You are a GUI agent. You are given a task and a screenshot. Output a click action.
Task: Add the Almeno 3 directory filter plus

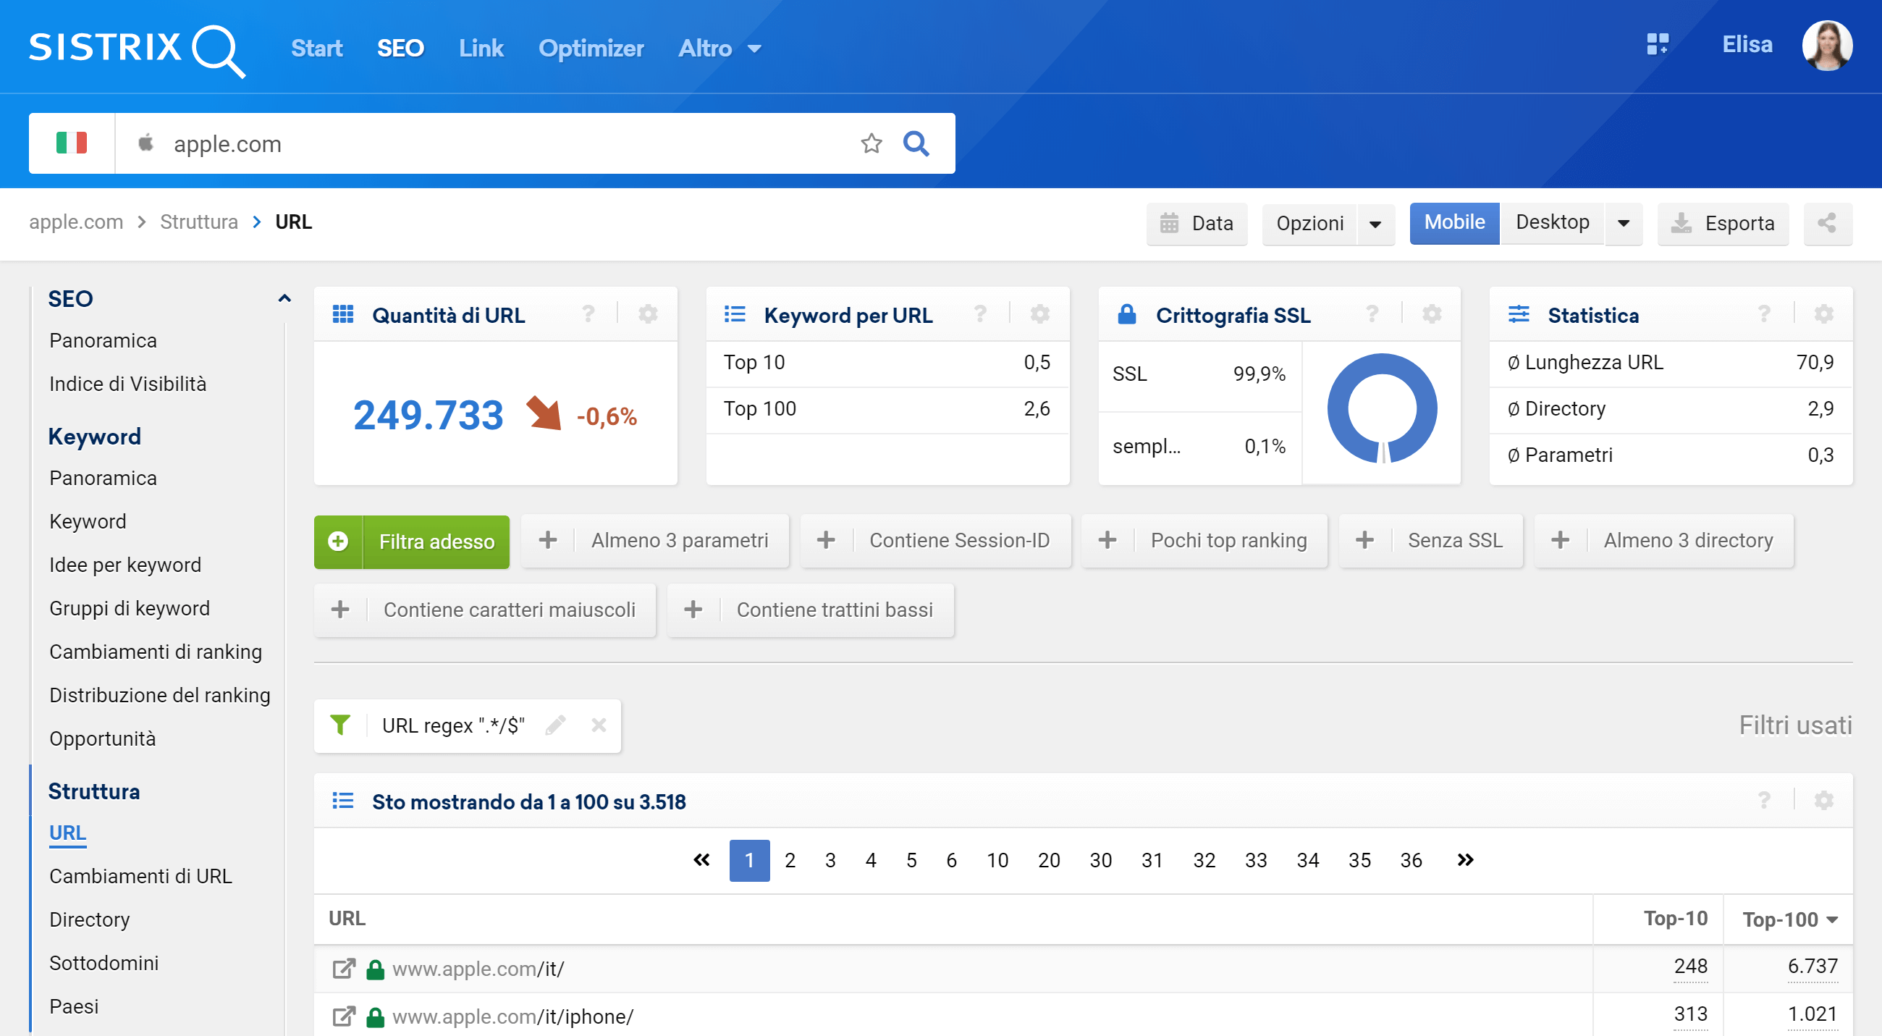click(1561, 541)
